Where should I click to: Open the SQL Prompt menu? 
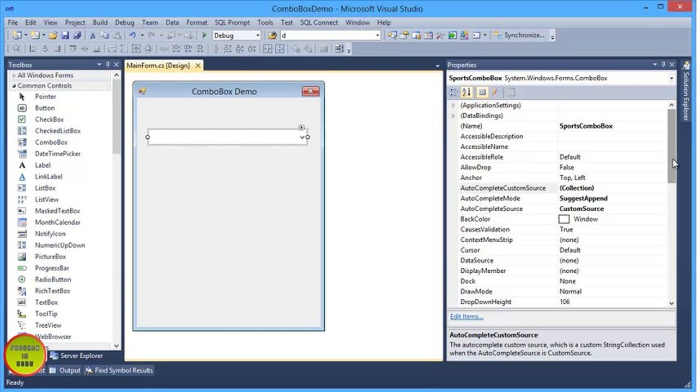coord(232,22)
